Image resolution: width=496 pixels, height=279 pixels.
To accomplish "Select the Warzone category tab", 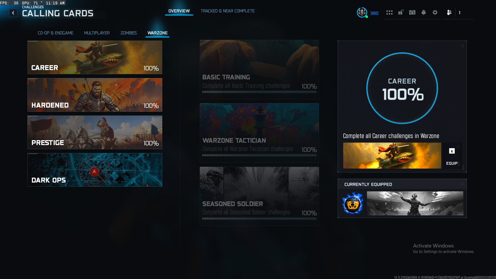I will point(157,33).
